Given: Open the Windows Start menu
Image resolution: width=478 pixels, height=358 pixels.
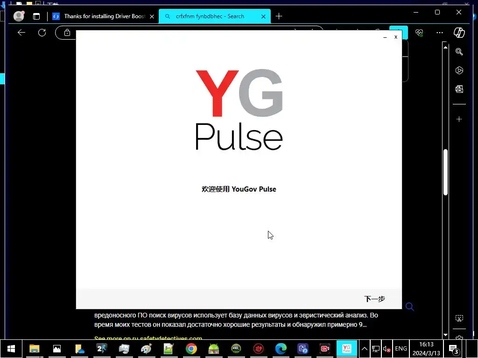Looking at the screenshot, I should point(11,349).
